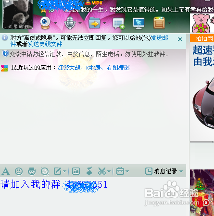Open magic emoticons hat-face icon
The height and width of the screenshot is (216, 214).
click(32, 171)
